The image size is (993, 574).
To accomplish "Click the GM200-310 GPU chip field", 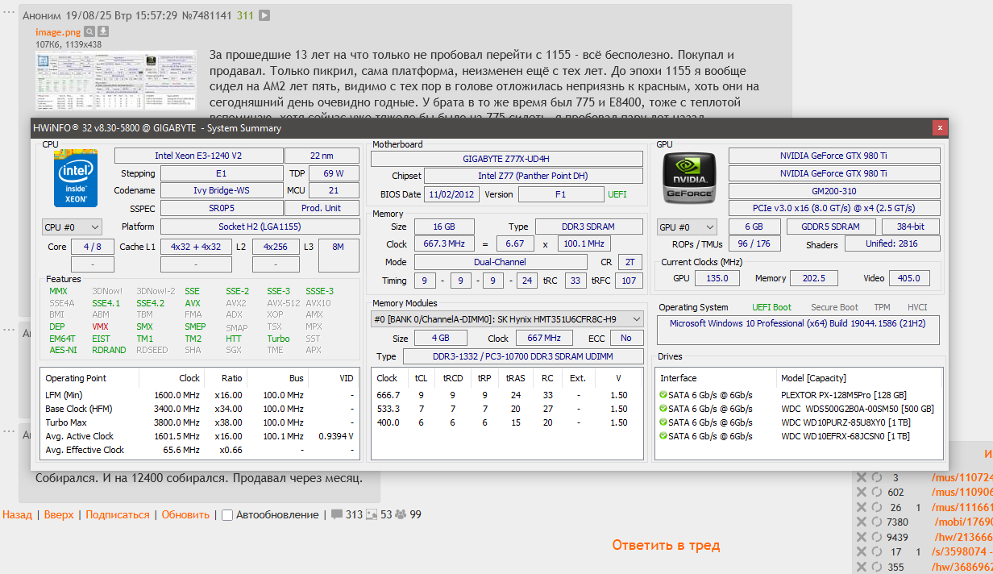I will click(x=834, y=191).
